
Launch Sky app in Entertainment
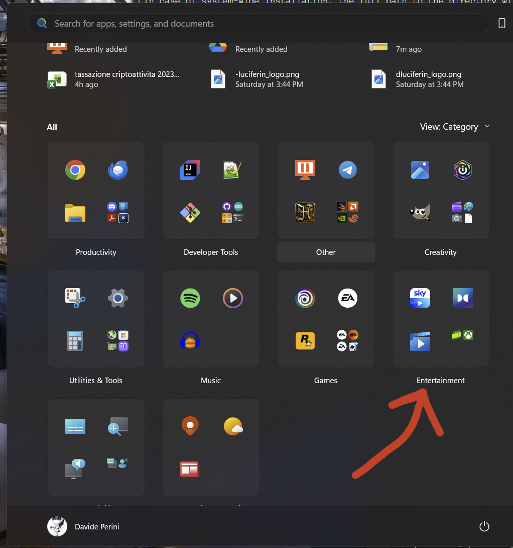(420, 298)
